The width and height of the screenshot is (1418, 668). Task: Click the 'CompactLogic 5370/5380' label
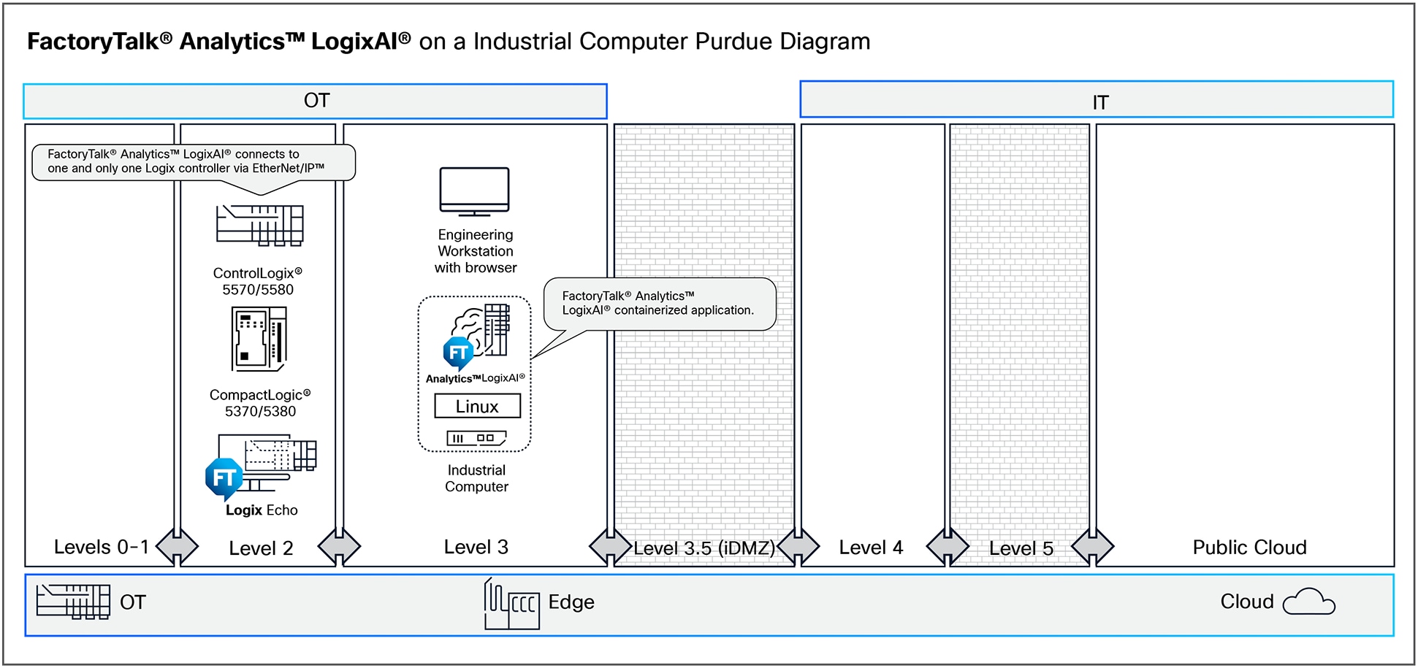point(260,403)
